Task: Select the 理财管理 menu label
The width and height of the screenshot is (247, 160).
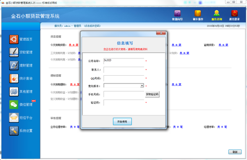Action: tap(26, 65)
